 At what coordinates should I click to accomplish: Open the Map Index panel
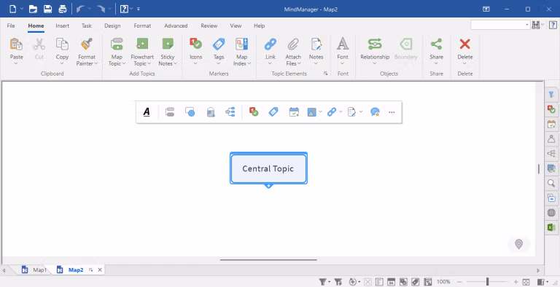[242, 44]
